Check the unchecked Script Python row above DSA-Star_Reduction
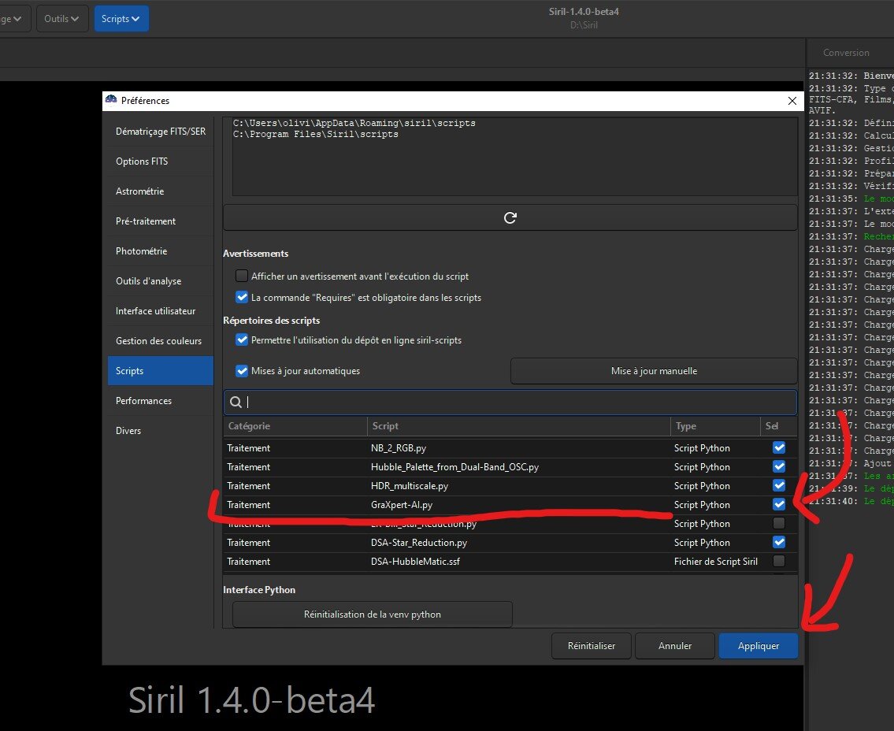 pos(779,523)
